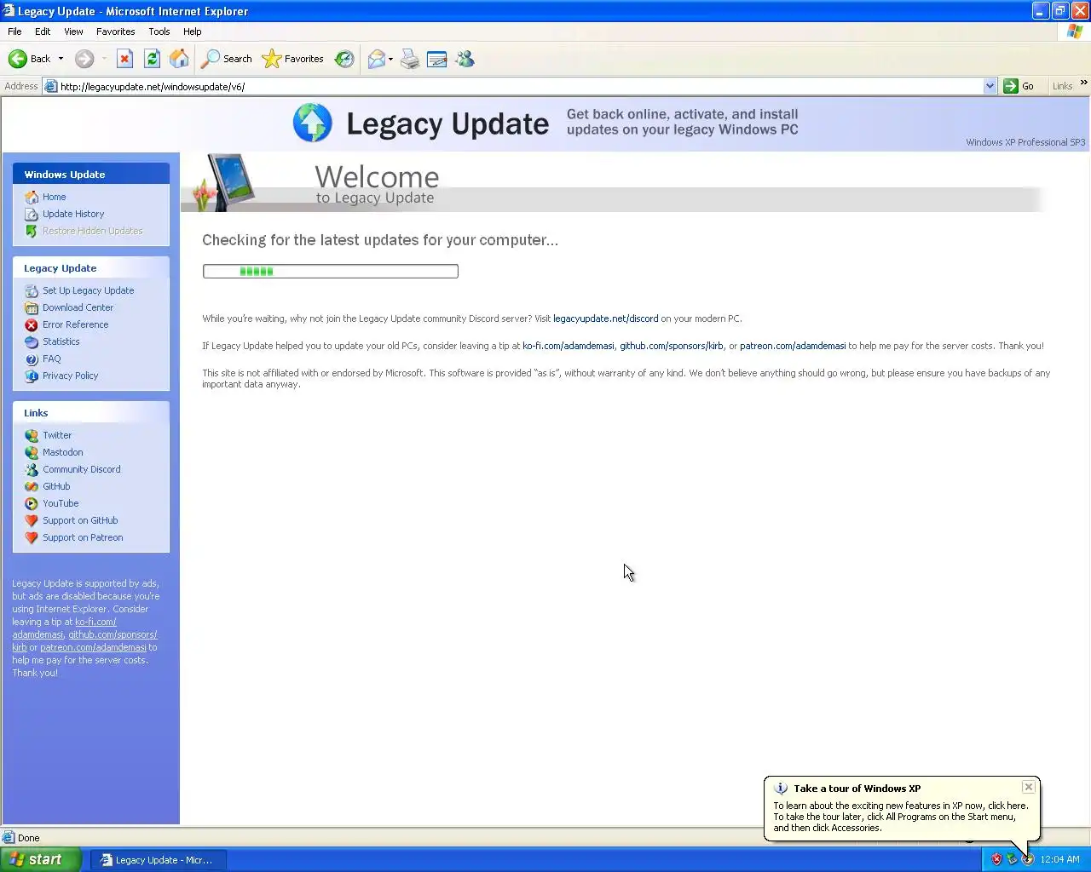
Task: Open the History icon in toolbar
Action: [x=344, y=59]
